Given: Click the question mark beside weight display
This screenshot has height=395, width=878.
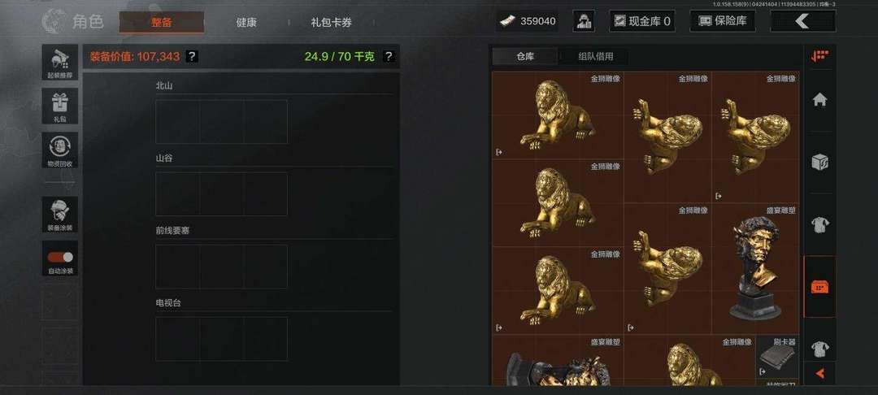Looking at the screenshot, I should click(x=389, y=57).
